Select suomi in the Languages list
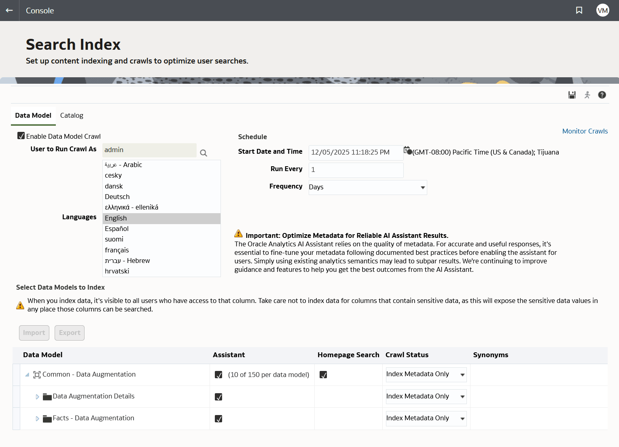 pyautogui.click(x=161, y=239)
